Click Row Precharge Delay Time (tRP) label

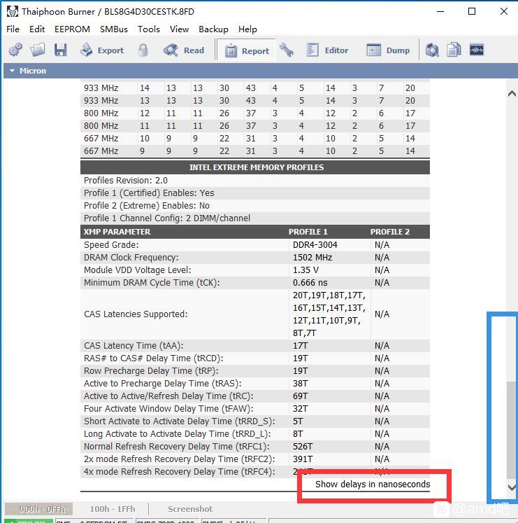(151, 371)
